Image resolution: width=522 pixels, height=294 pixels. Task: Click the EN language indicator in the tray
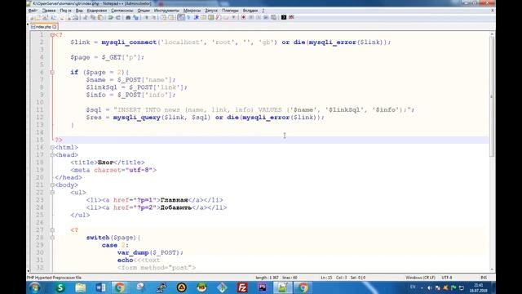[x=413, y=287]
